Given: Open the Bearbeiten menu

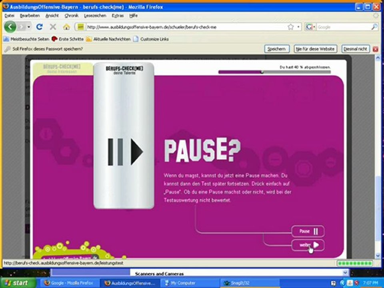Looking at the screenshot, I should [x=30, y=16].
